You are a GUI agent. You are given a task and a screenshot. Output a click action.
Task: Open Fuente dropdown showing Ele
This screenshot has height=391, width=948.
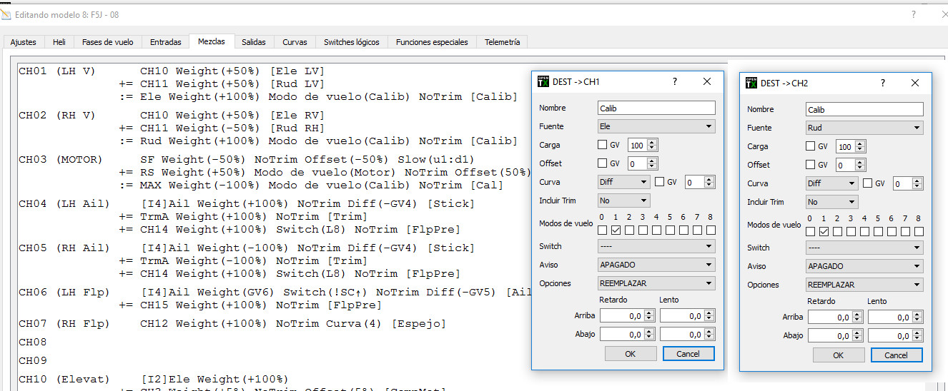656,126
